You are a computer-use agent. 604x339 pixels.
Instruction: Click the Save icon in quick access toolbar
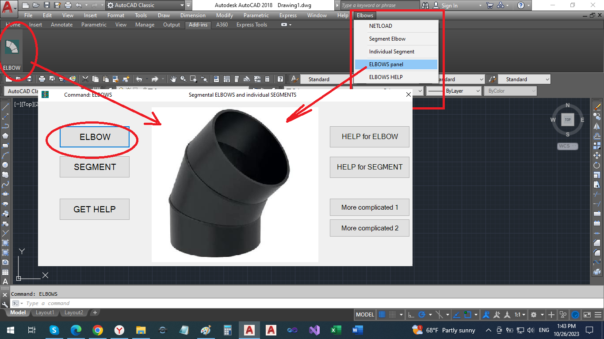pos(47,5)
